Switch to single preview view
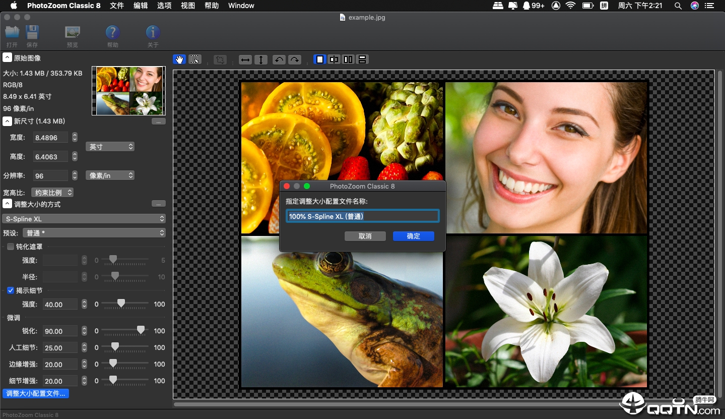The height and width of the screenshot is (419, 725). coord(319,59)
